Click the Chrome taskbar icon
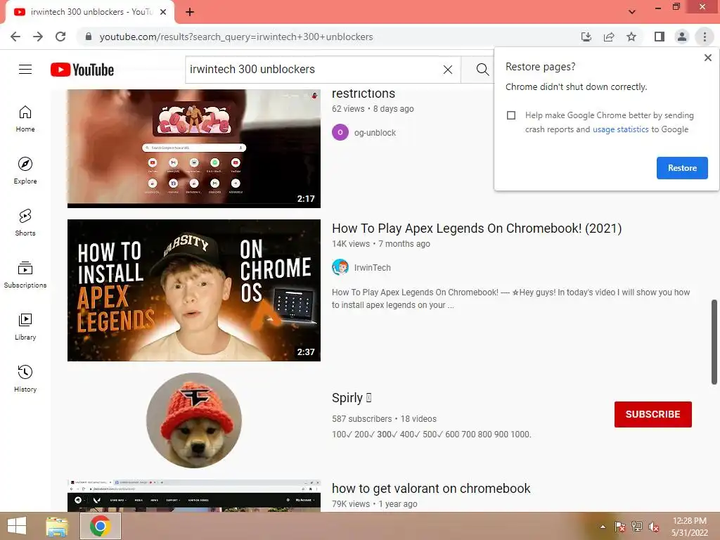This screenshot has width=720, height=540. [x=101, y=526]
